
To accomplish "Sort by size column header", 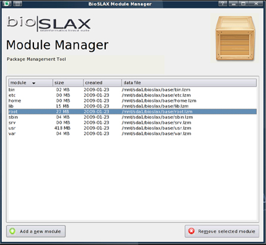I will [68, 83].
